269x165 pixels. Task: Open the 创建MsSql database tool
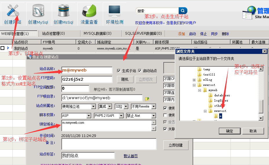[63, 14]
